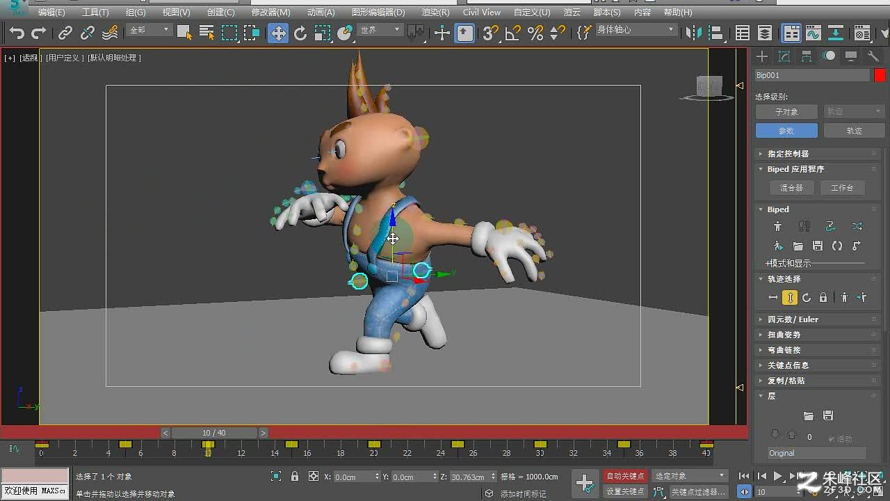
Task: Toggle Window/Crossing selection mode icon
Action: tap(252, 33)
